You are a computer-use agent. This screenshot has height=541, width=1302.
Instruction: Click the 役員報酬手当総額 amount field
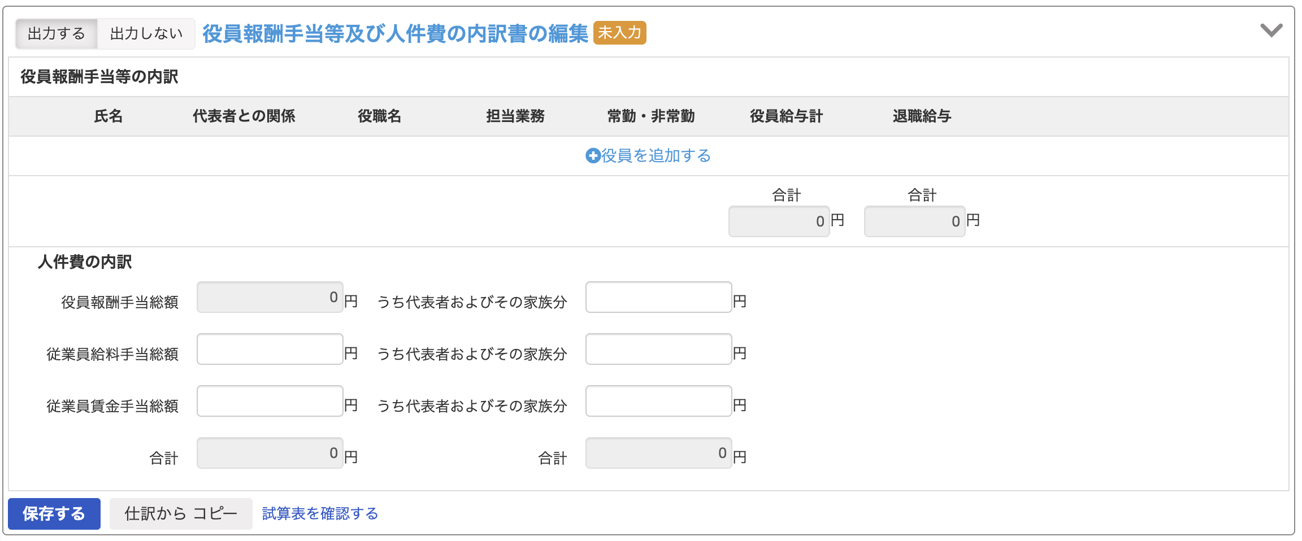point(270,297)
